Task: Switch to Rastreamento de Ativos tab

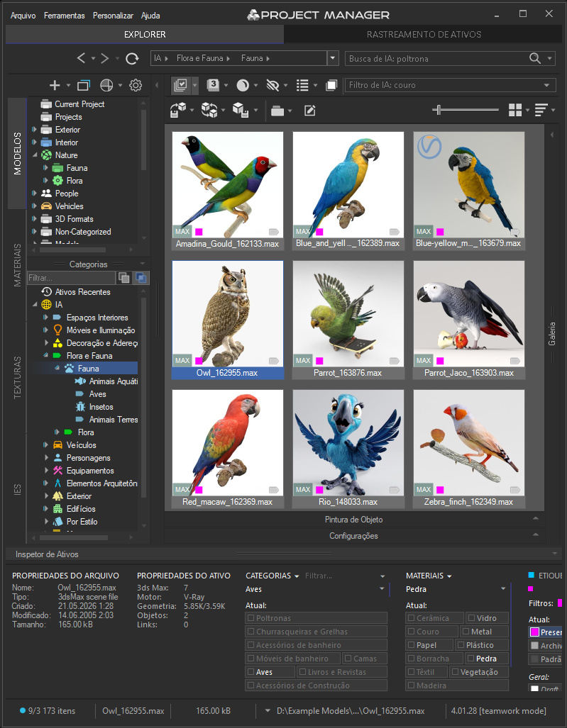Action: pos(424,34)
